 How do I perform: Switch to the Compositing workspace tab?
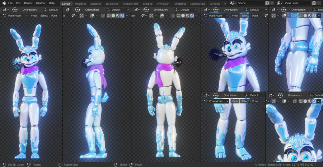[x=197, y=4]
